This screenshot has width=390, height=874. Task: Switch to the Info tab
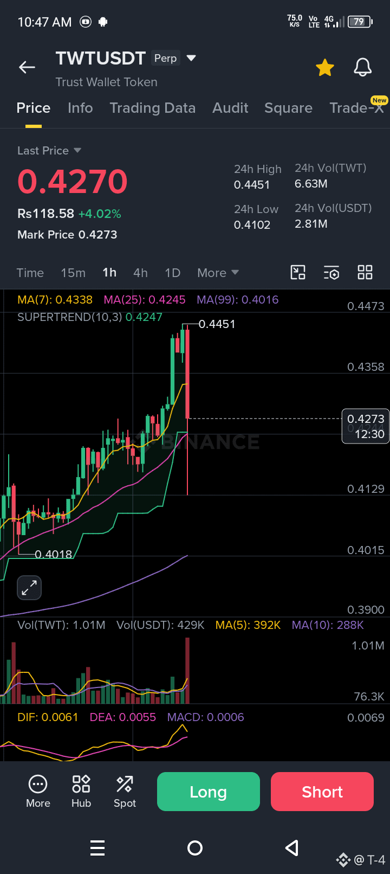pos(80,108)
